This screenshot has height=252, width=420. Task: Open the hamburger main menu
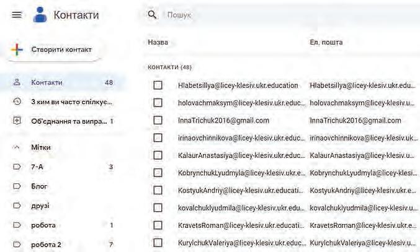coord(17,14)
